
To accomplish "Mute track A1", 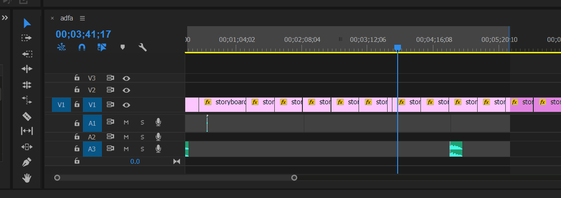I will (x=126, y=123).
